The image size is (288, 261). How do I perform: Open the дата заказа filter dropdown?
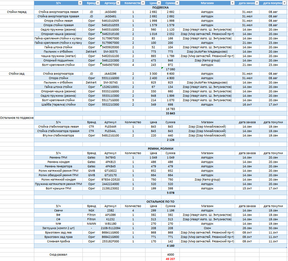(x=257, y=3)
